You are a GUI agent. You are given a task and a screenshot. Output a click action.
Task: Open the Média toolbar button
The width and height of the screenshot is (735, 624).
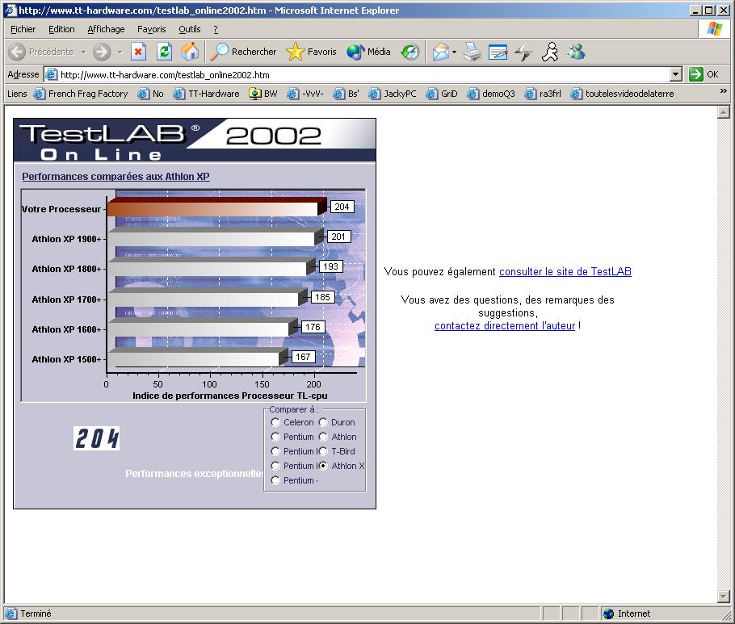pos(368,52)
